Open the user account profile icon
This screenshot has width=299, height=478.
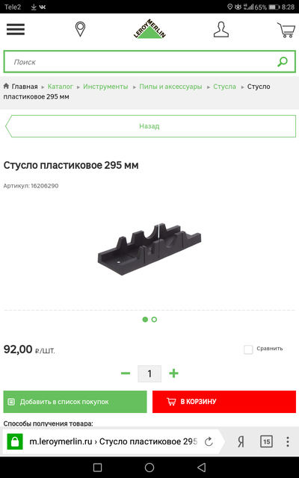click(221, 30)
